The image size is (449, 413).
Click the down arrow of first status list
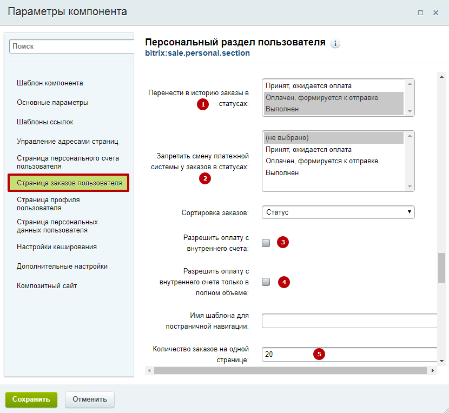coord(410,111)
